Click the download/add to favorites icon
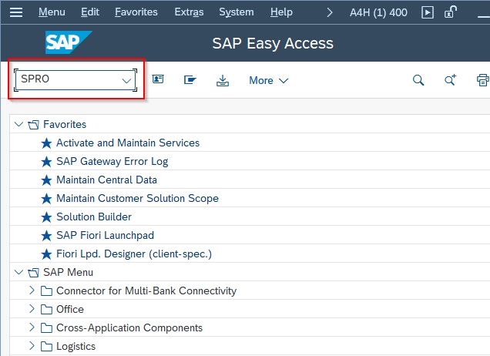 [x=223, y=80]
